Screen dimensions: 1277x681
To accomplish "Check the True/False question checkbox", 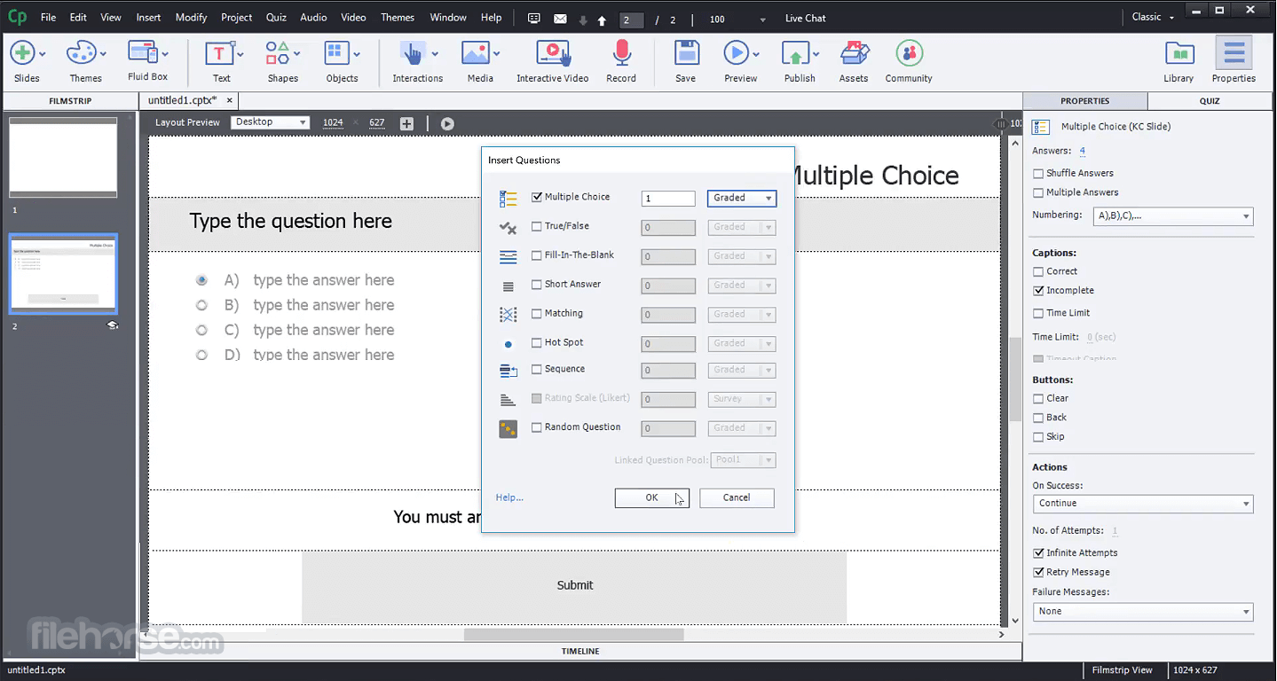I will pyautogui.click(x=536, y=226).
